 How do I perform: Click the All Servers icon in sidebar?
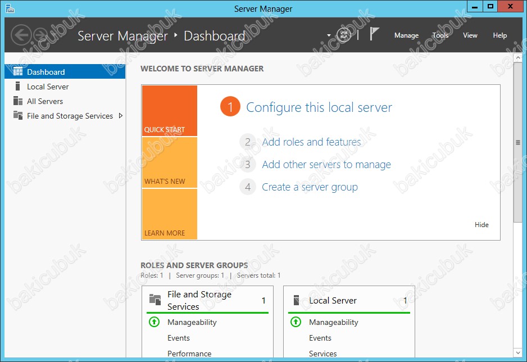click(x=18, y=101)
